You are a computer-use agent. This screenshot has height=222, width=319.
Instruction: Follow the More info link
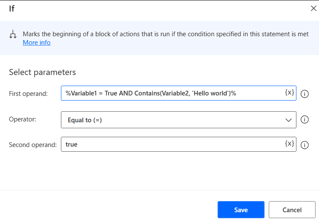(x=37, y=43)
